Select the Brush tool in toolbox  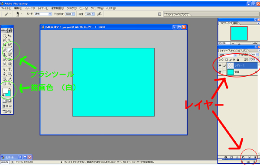click(10, 50)
